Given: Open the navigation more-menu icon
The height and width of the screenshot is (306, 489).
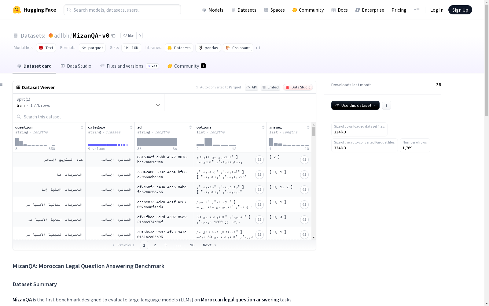Looking at the screenshot, I should pyautogui.click(x=417, y=10).
